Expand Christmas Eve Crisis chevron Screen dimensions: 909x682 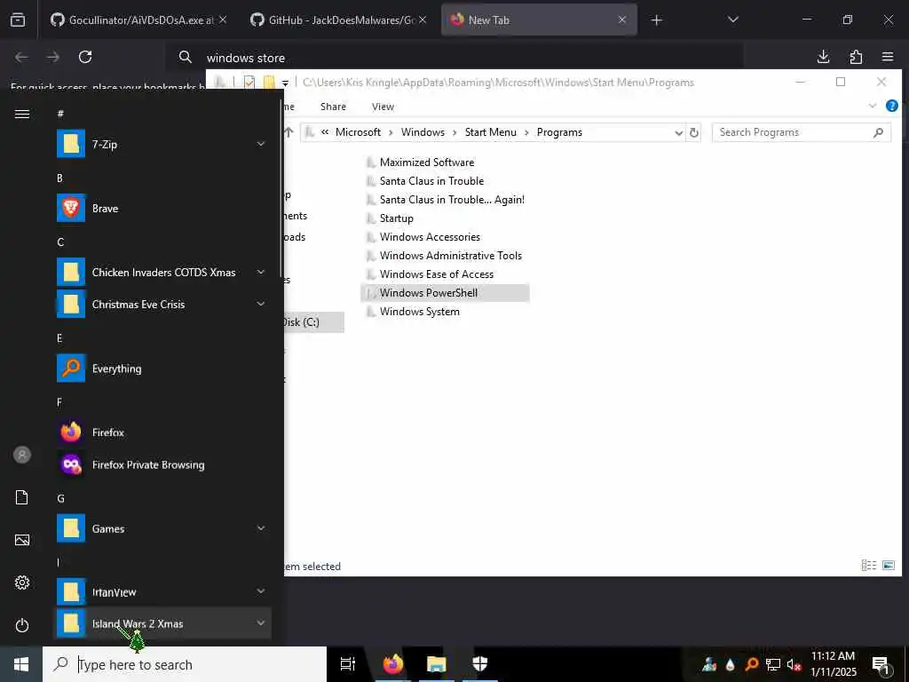coord(261,304)
